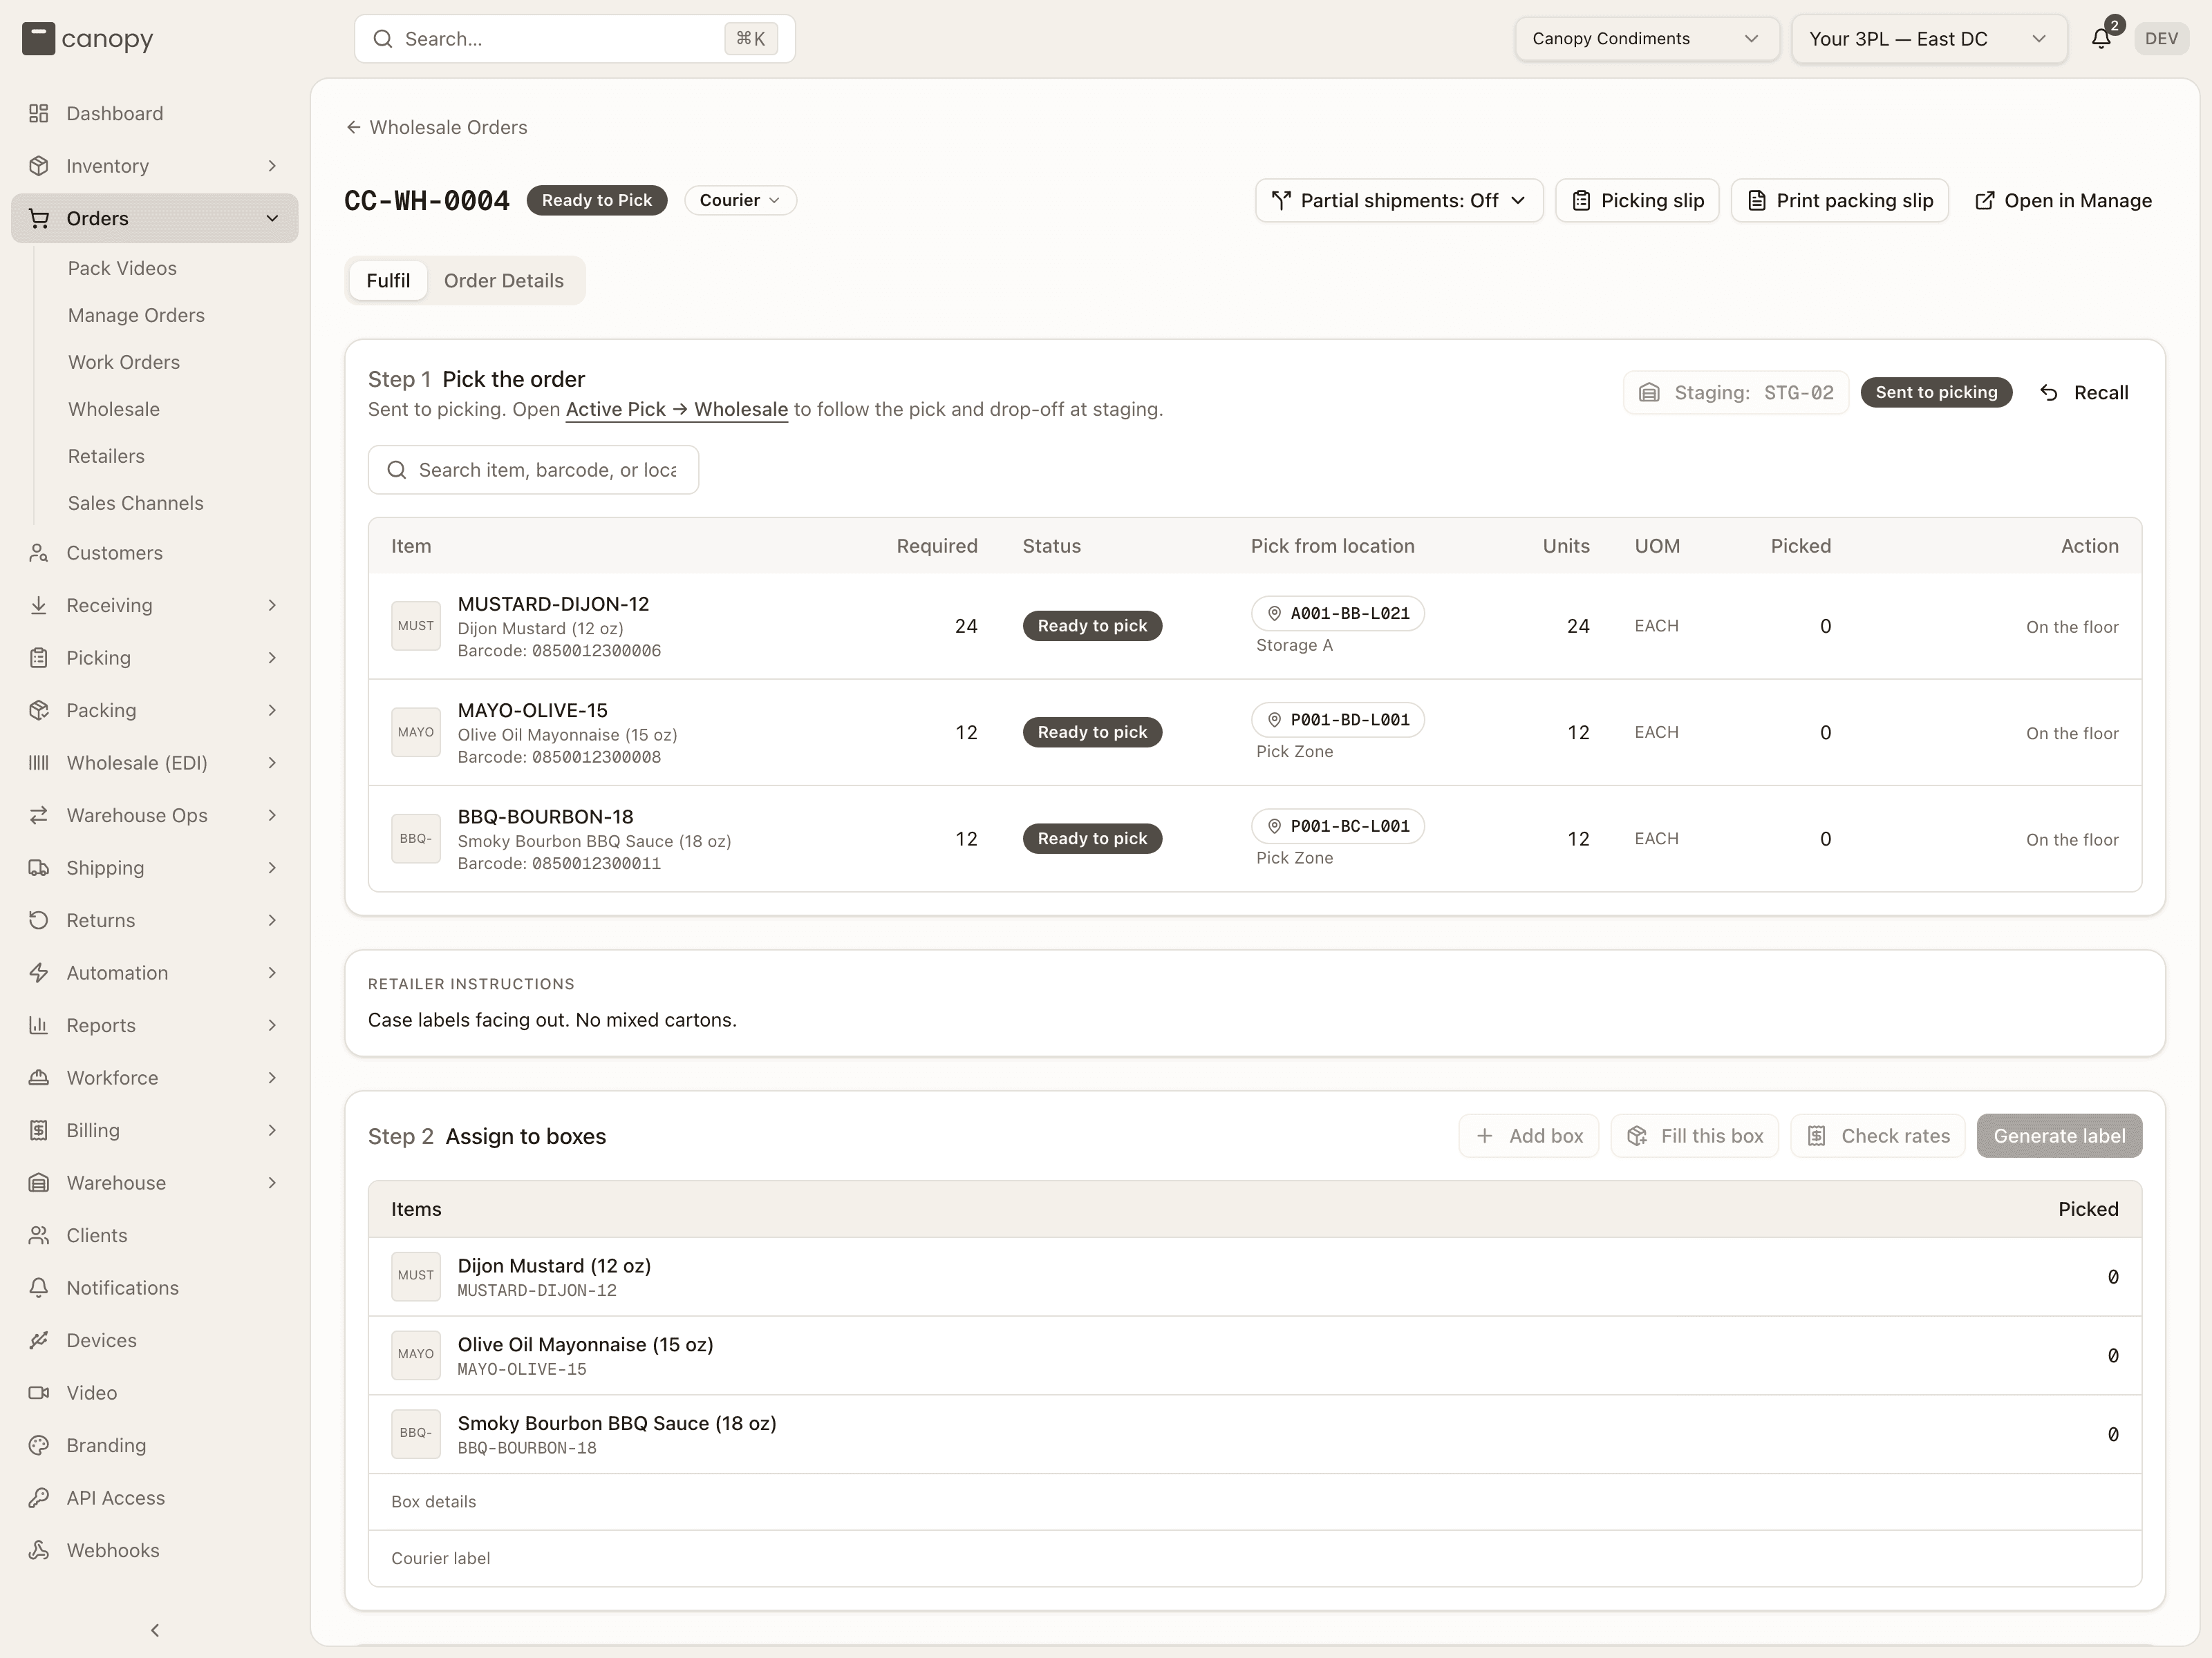The height and width of the screenshot is (1658, 2212).
Task: Click the Clients people icon
Action: coord(39,1235)
